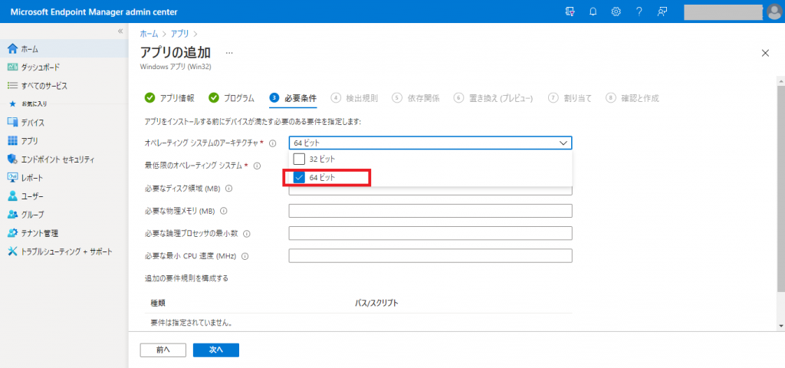Click the デバイス devices icon
The width and height of the screenshot is (785, 368).
click(x=13, y=123)
